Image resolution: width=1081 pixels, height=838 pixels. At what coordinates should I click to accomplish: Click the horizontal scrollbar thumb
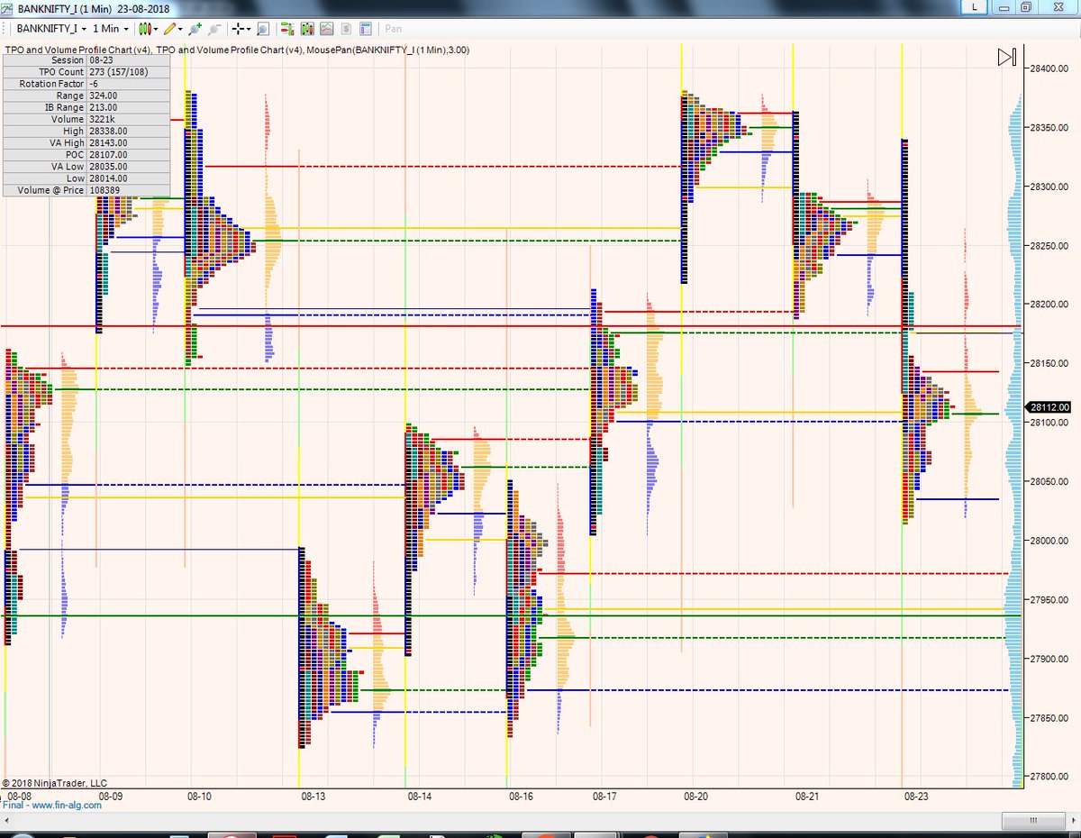click(1034, 821)
